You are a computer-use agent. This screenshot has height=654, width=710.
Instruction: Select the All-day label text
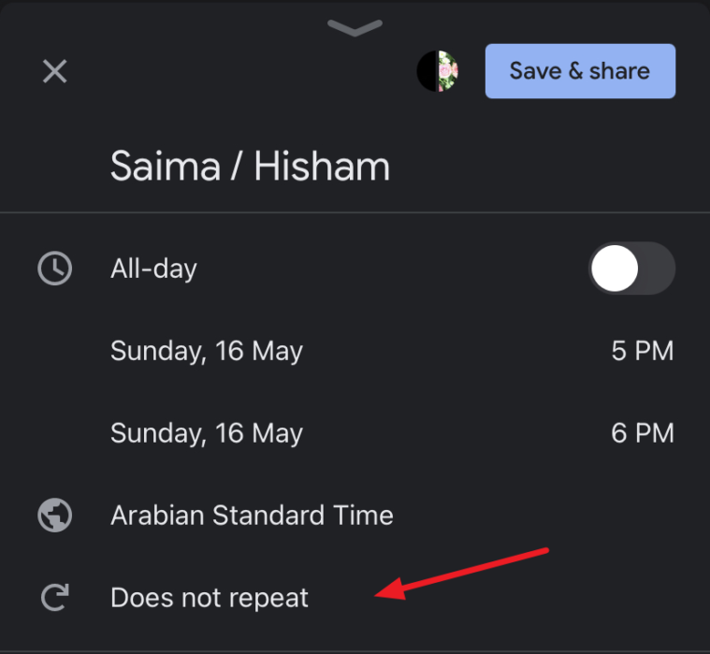click(x=153, y=269)
